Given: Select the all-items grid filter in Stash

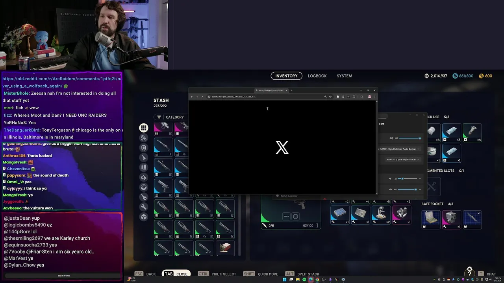Looking at the screenshot, I should [144, 128].
